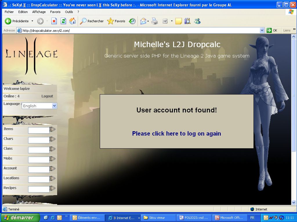
Task: Click the Recipes search input field
Action: coord(39,189)
